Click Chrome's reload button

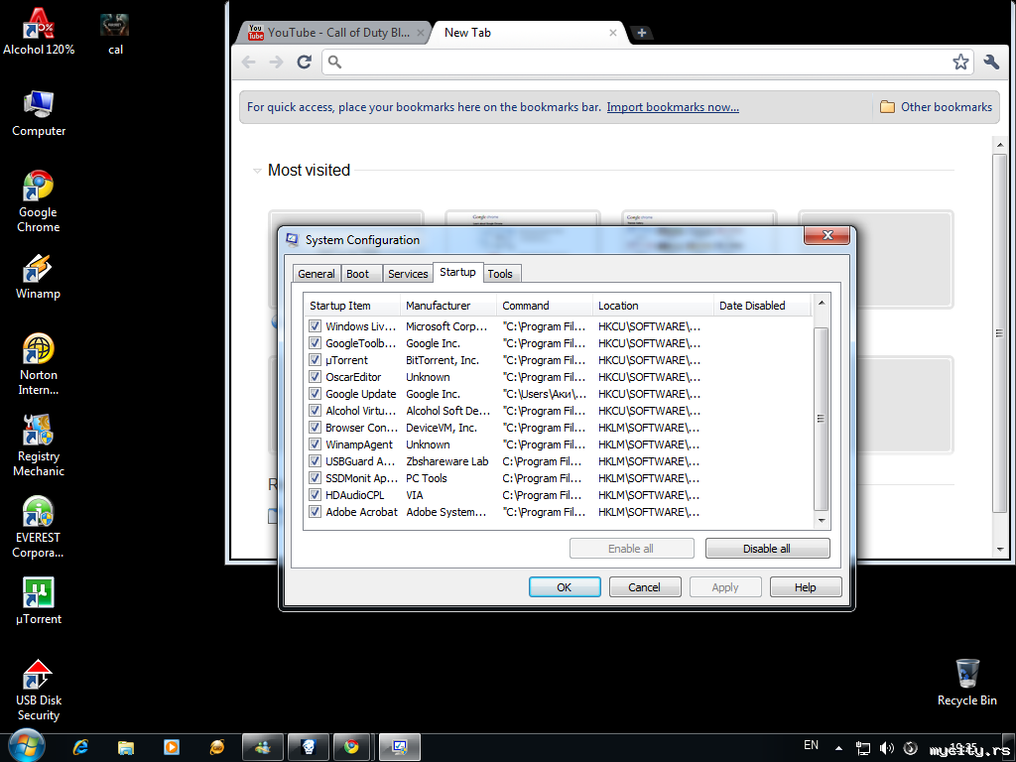(304, 62)
